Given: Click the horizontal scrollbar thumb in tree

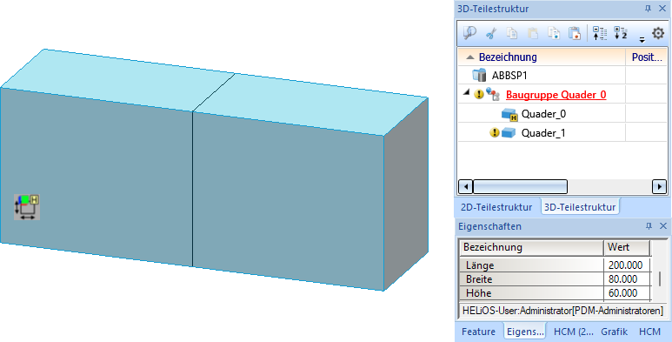Looking at the screenshot, I should click(520, 187).
